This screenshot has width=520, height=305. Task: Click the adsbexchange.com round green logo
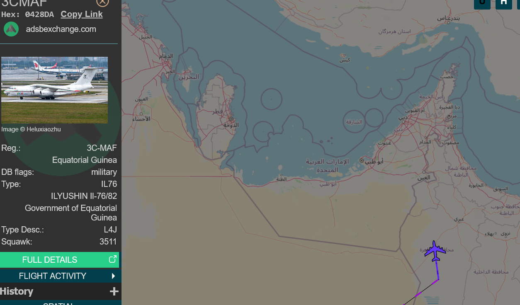tap(11, 29)
